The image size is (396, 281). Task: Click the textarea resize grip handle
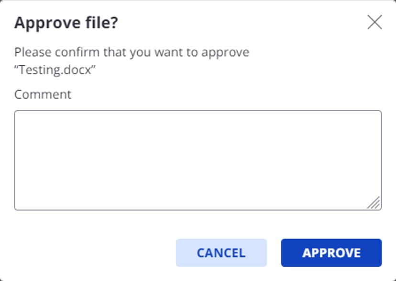(x=374, y=203)
